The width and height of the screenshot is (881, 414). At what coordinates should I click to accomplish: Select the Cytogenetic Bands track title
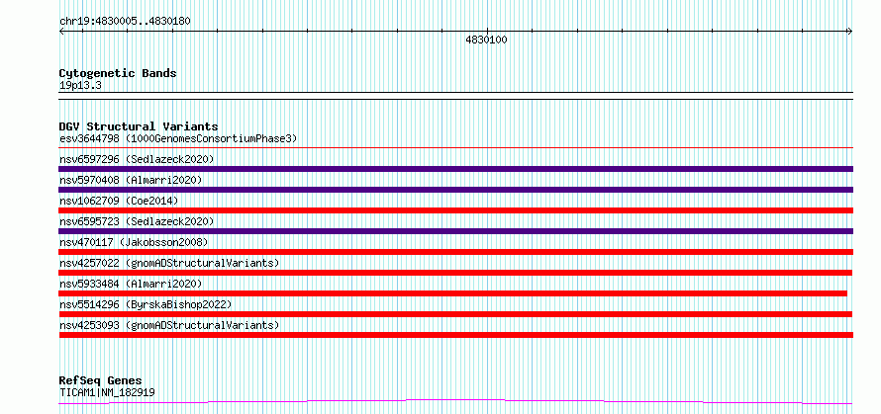(x=118, y=73)
